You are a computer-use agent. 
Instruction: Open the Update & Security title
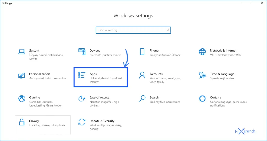102,121
